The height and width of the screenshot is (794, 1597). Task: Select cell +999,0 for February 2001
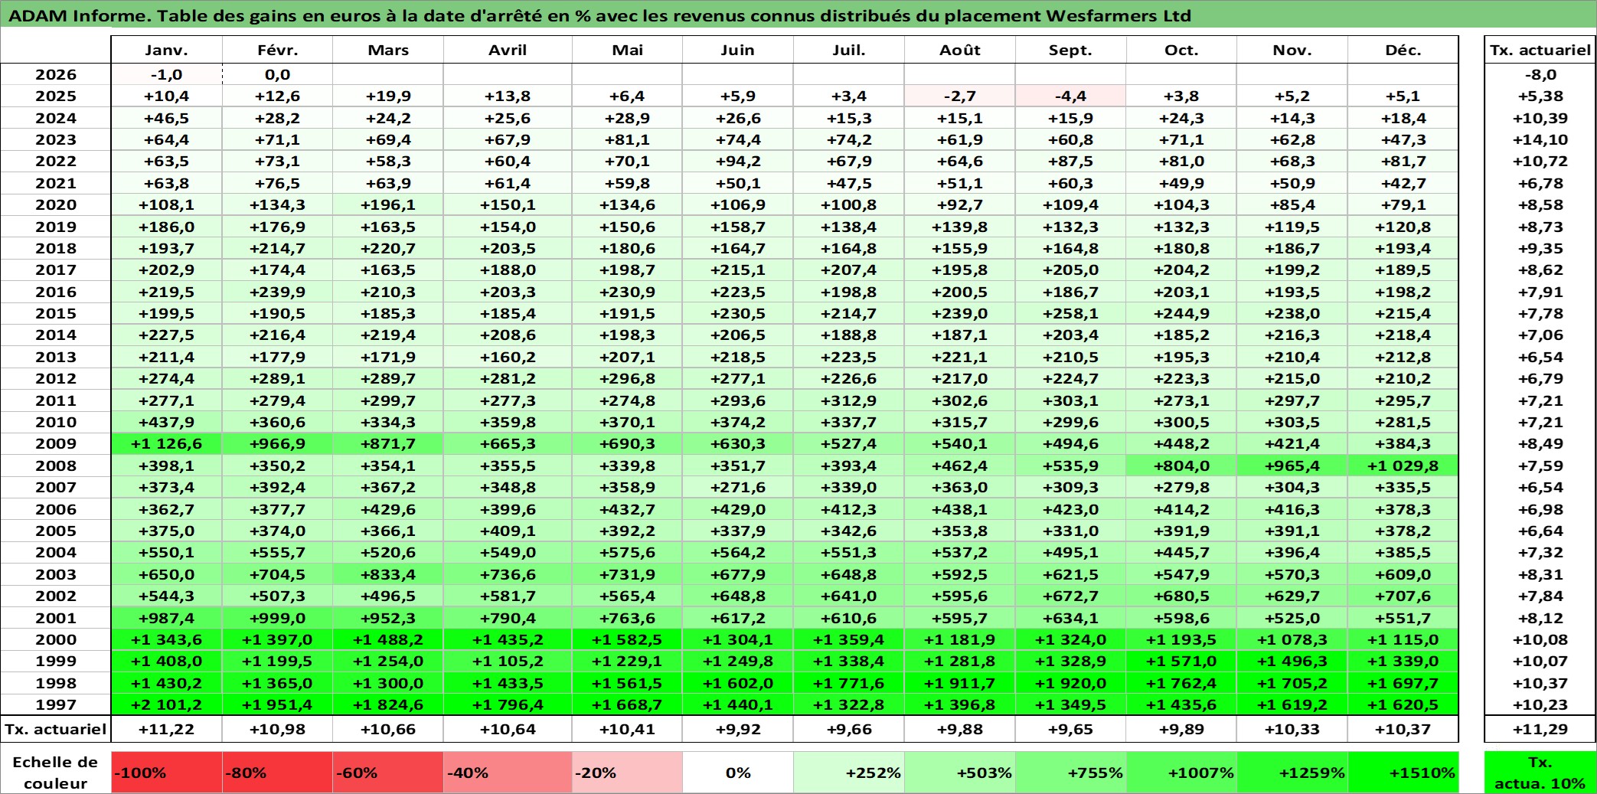click(x=277, y=618)
